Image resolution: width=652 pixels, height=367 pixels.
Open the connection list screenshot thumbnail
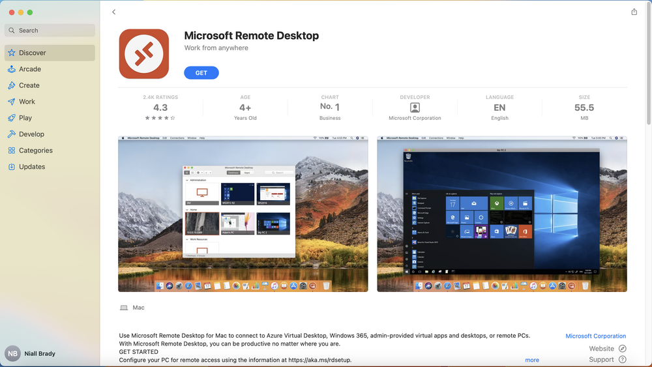click(243, 214)
